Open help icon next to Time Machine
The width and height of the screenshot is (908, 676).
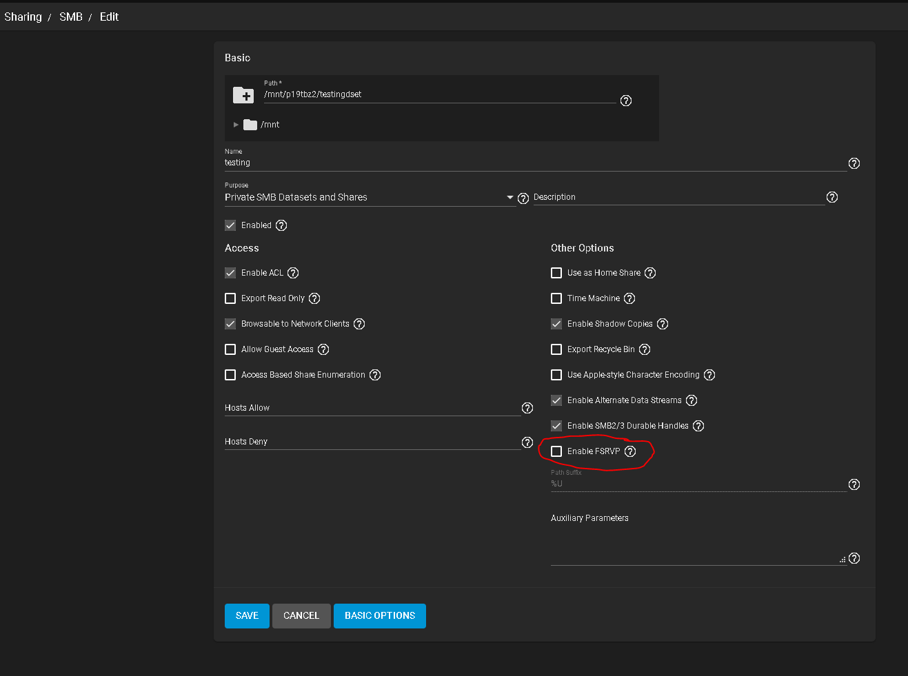(x=629, y=298)
